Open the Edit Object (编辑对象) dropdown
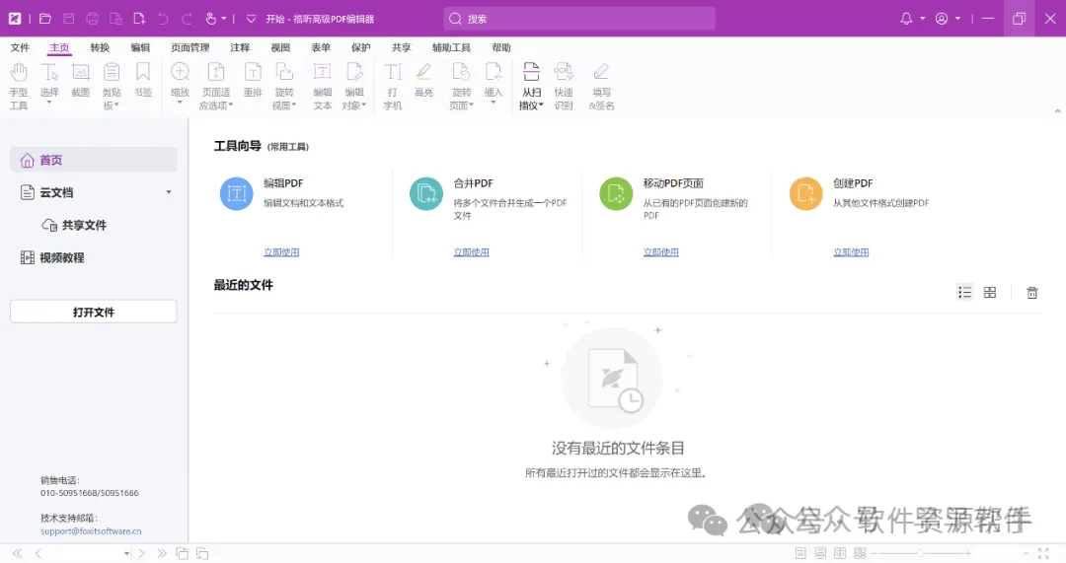Screen dimensions: 1066x563 [x=354, y=86]
